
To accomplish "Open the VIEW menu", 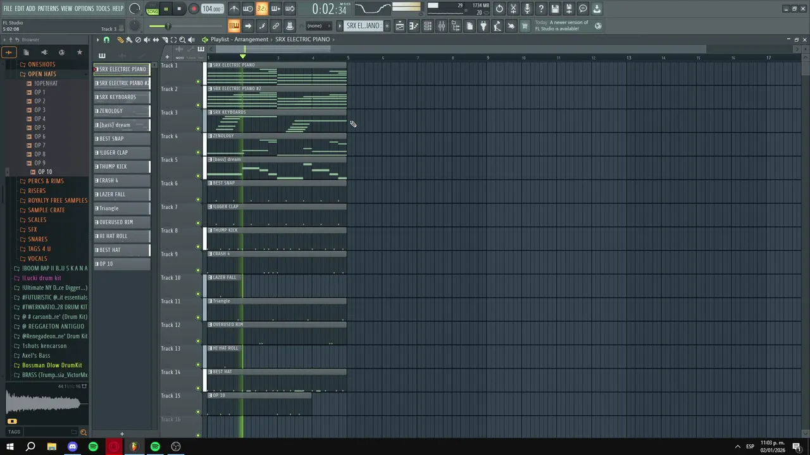I will coord(66,8).
